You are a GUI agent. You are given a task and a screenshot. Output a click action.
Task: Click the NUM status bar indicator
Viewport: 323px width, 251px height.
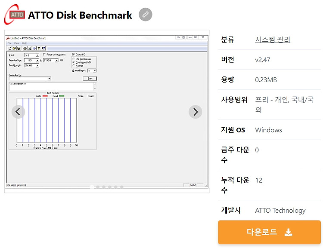pyautogui.click(x=193, y=185)
